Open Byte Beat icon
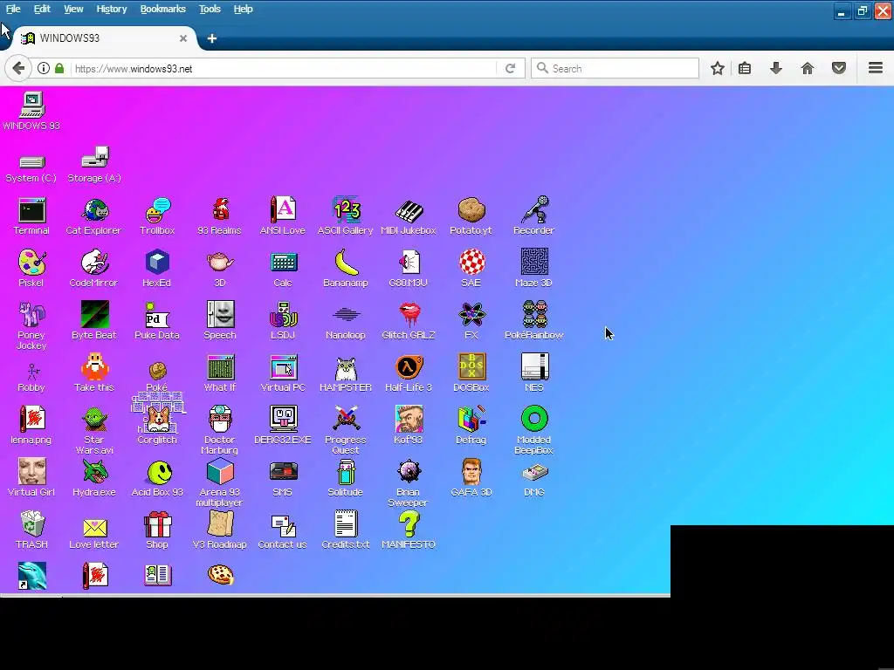 (94, 321)
